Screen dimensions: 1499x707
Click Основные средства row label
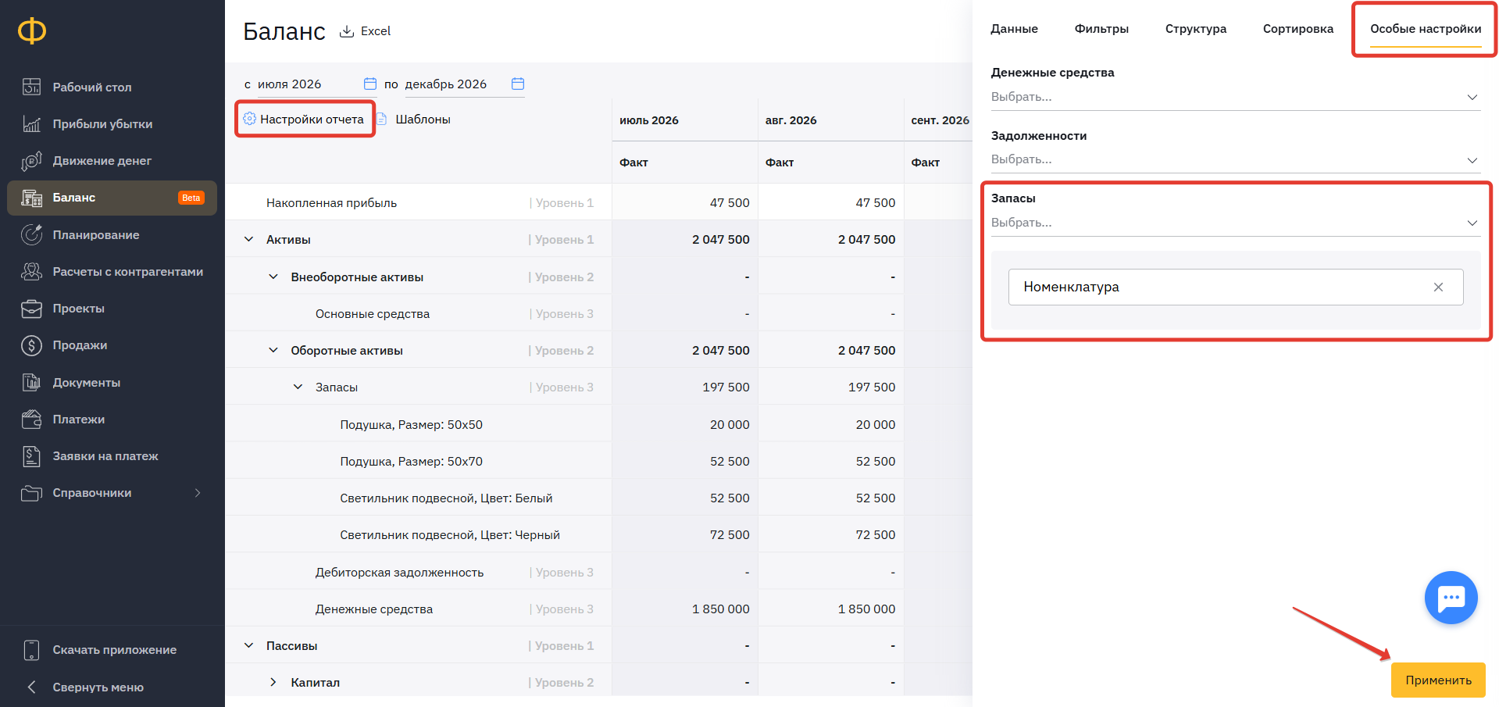(x=373, y=314)
